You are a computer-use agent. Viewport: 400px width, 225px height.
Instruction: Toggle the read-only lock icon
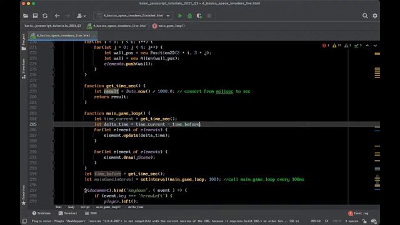pos(364,221)
